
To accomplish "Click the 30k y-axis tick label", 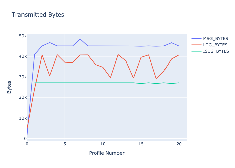I will 22,77.
